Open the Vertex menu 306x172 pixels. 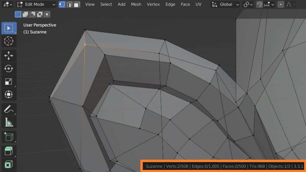coord(153,4)
